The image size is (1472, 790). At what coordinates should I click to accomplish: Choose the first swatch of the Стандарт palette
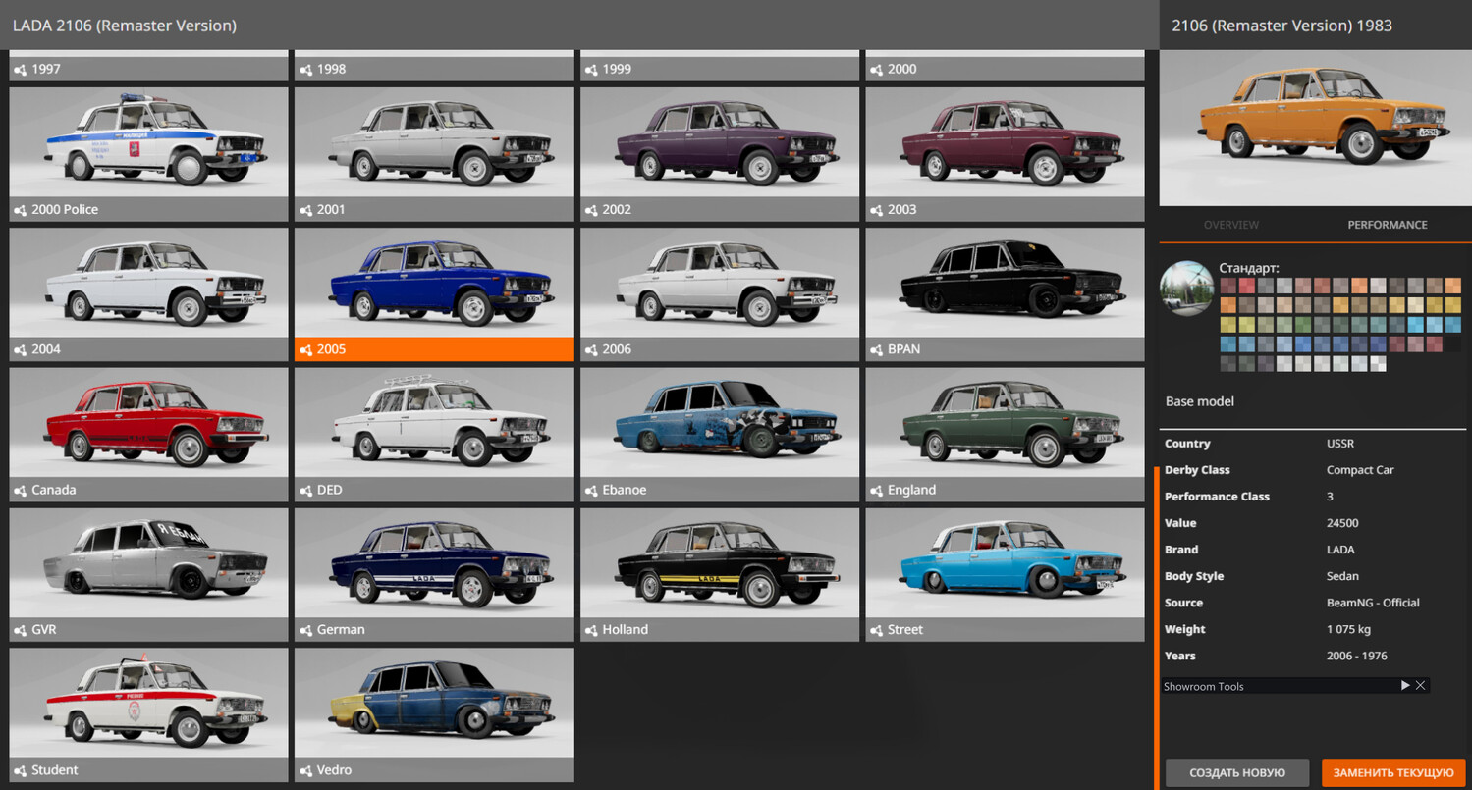(1227, 286)
